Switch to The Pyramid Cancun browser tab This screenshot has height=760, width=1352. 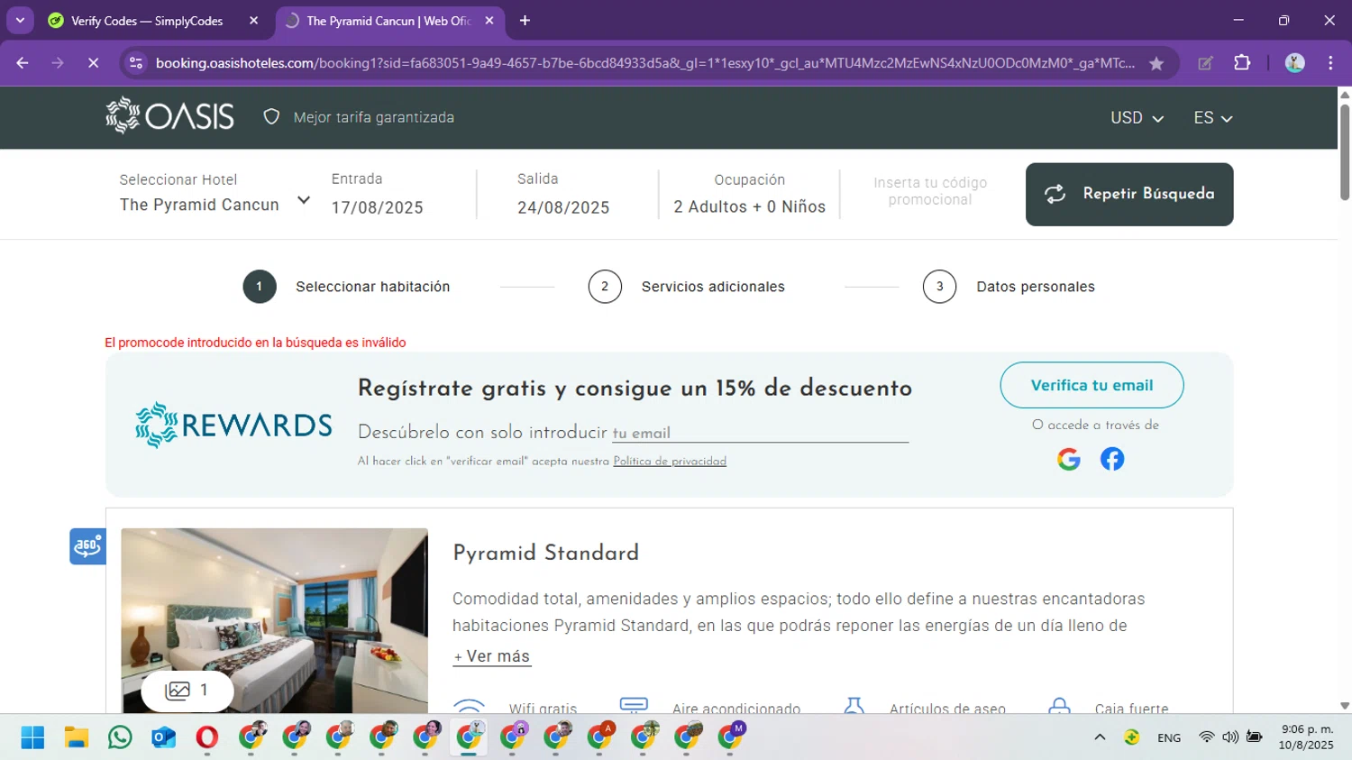pos(388,21)
